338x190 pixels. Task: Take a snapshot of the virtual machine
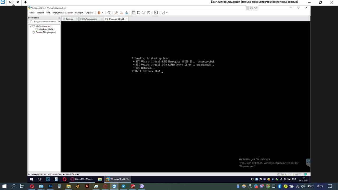116,13
